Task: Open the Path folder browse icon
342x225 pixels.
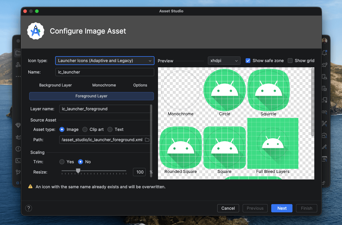Action: pos(147,140)
